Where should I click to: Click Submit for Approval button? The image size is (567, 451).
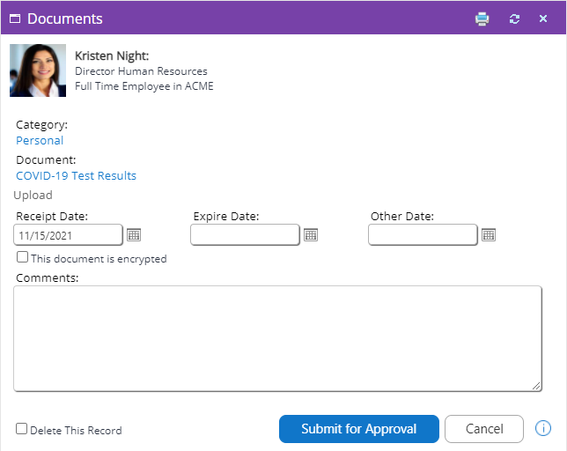[x=358, y=429]
